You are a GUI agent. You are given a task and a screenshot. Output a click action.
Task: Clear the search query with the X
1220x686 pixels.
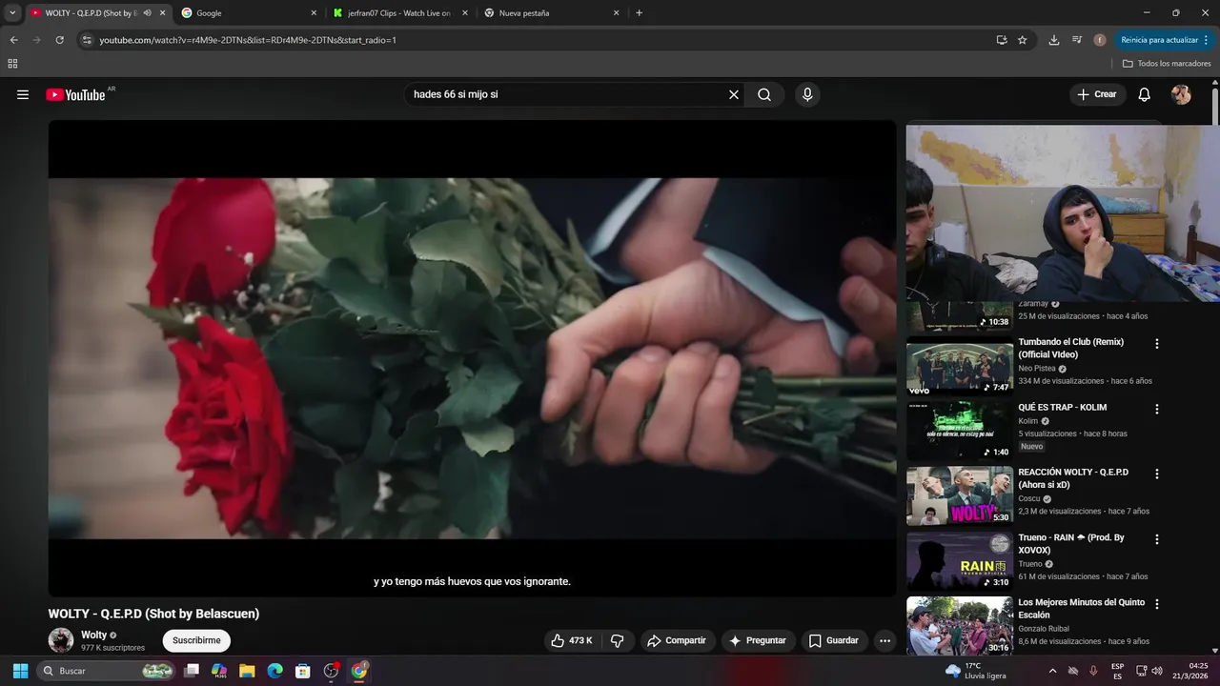[x=734, y=94]
